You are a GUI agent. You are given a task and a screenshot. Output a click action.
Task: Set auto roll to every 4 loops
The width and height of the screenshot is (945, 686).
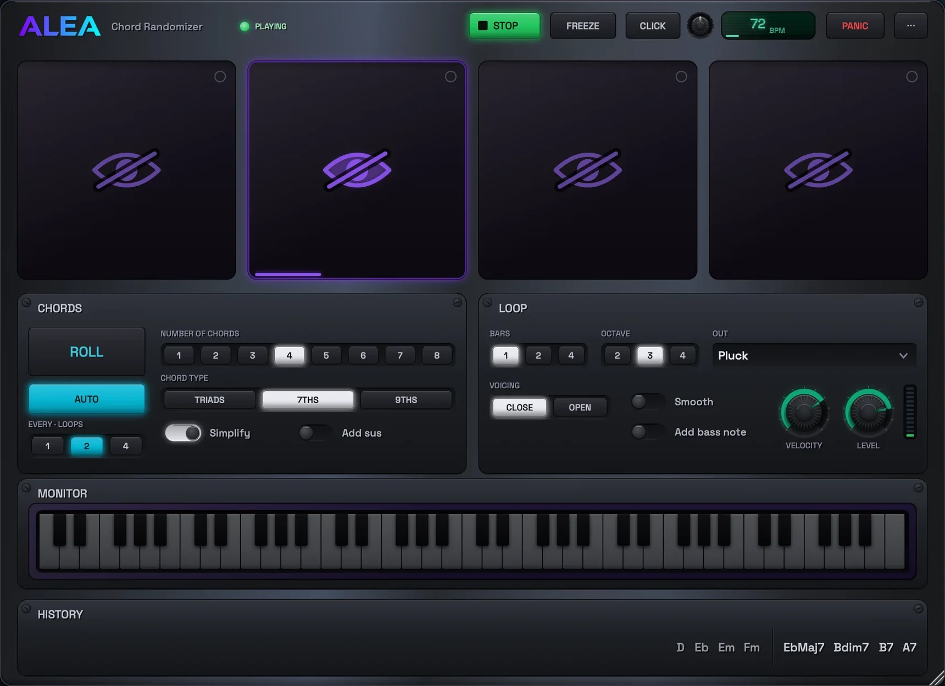[126, 446]
